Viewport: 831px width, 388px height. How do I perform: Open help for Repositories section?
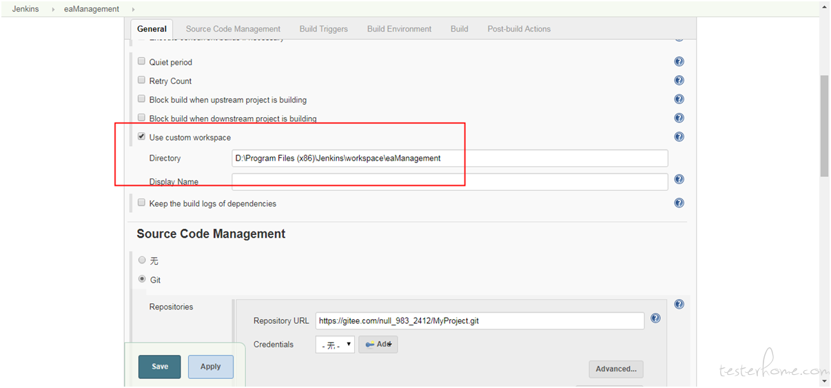(679, 304)
